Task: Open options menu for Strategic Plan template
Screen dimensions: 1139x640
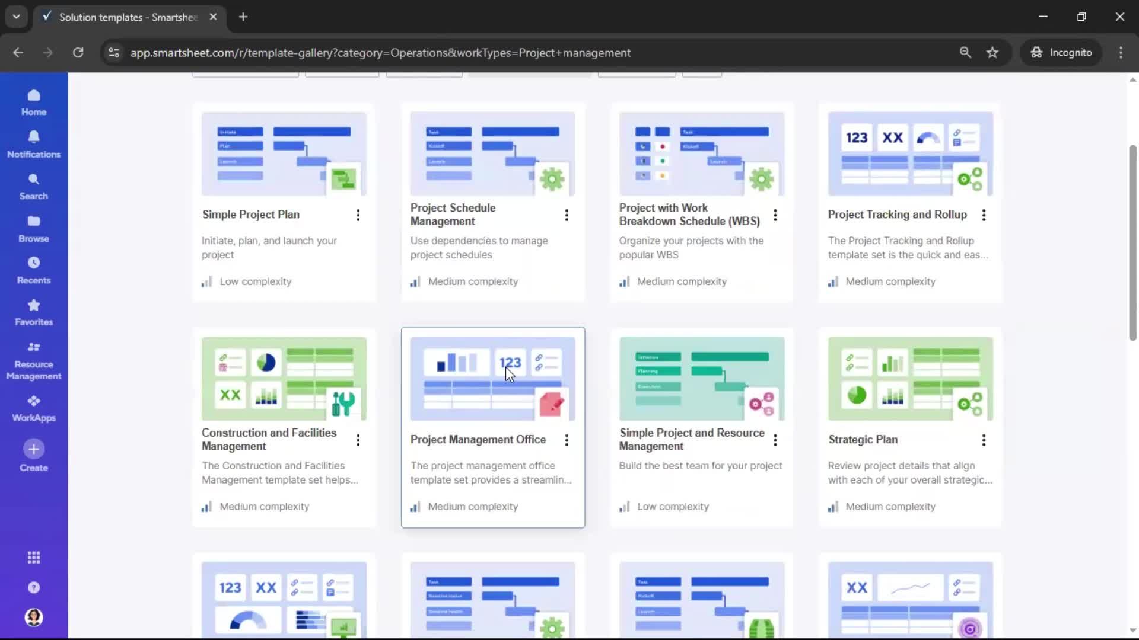Action: 984,440
